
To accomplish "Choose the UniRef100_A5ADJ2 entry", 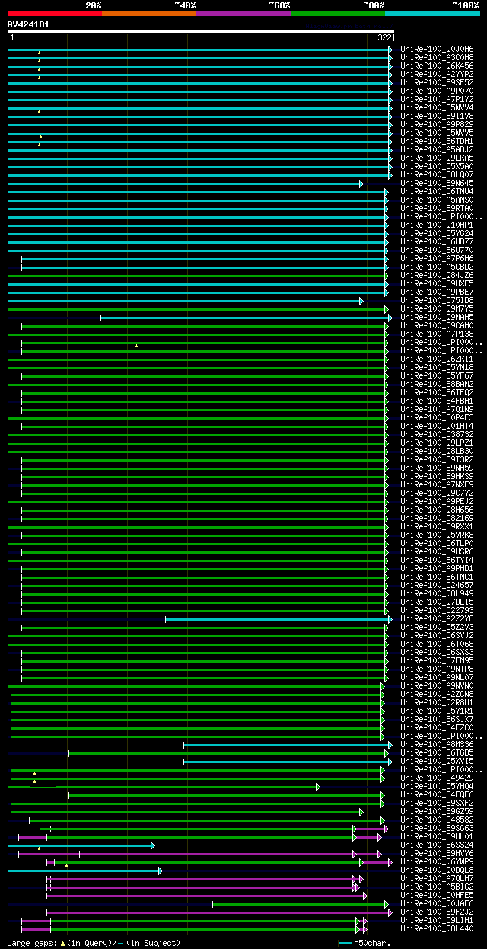I will coord(437,149).
